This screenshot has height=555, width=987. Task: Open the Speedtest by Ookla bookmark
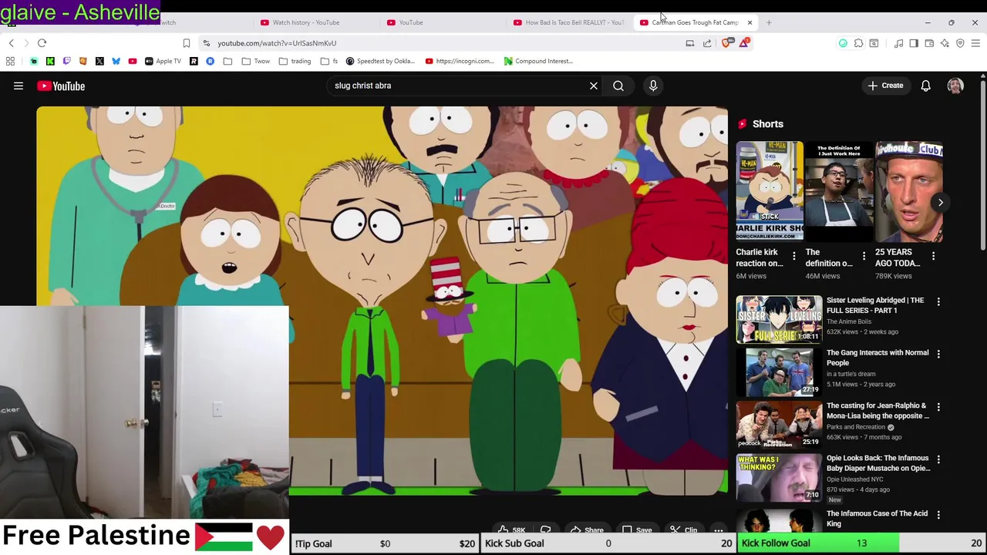coord(380,61)
